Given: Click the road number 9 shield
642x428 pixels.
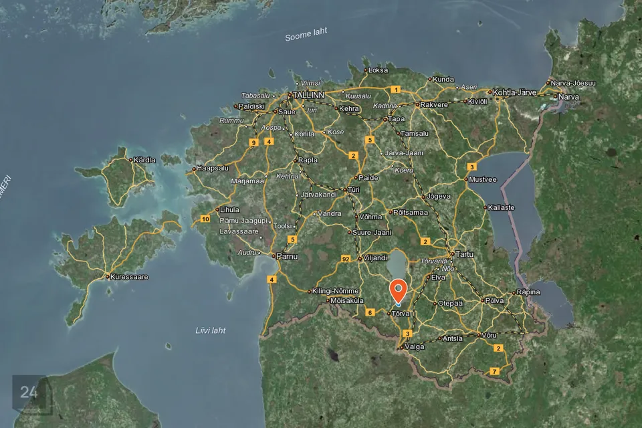Looking at the screenshot, I should (x=253, y=142).
